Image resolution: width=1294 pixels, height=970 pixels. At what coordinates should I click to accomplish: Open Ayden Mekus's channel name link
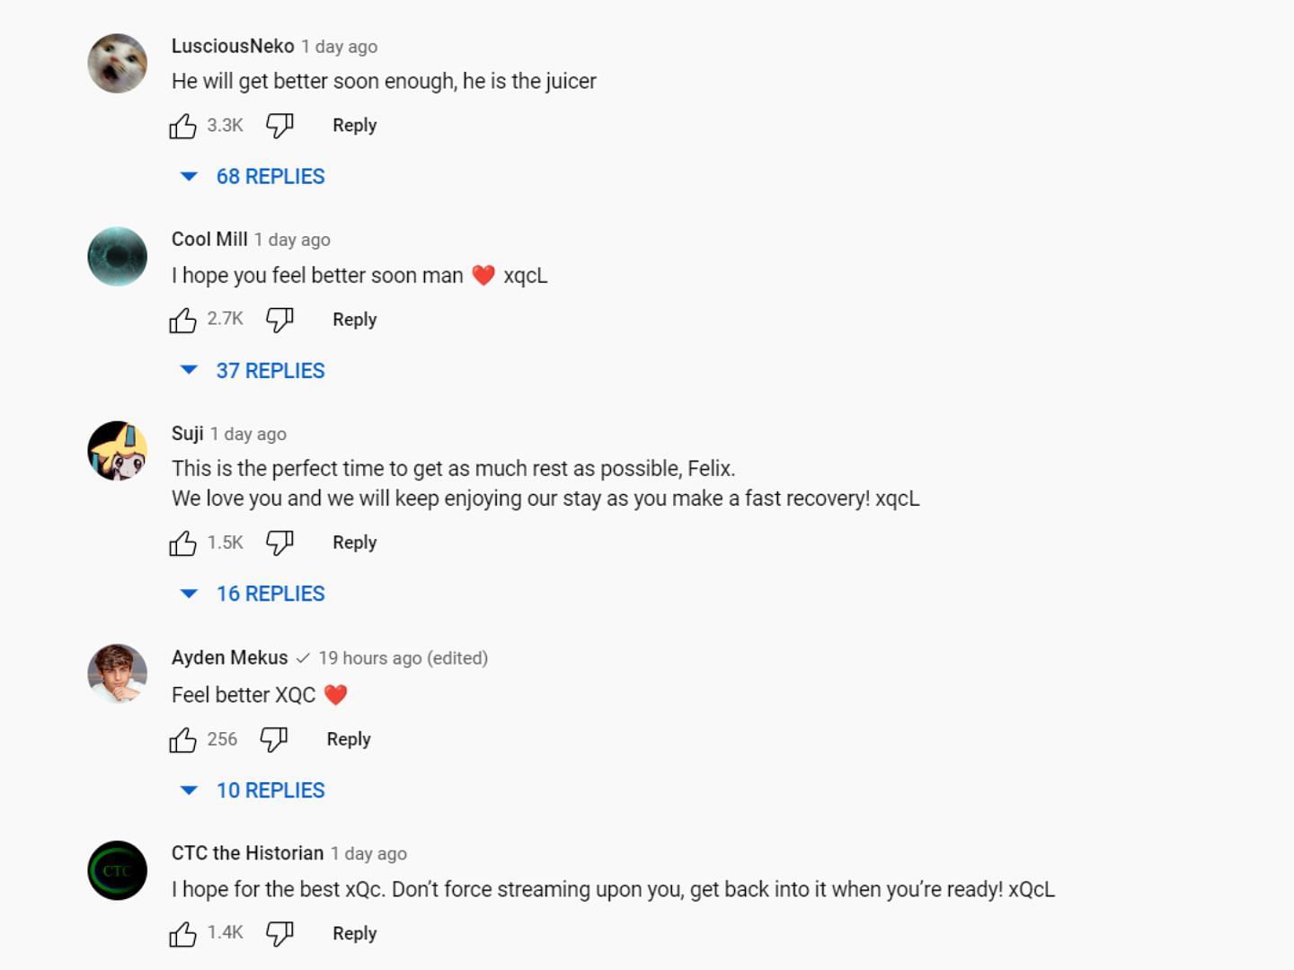(230, 657)
